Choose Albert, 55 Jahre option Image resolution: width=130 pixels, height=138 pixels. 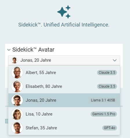tap(64, 73)
